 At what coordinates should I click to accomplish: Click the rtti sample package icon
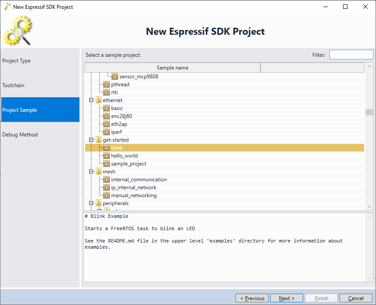pyautogui.click(x=106, y=92)
